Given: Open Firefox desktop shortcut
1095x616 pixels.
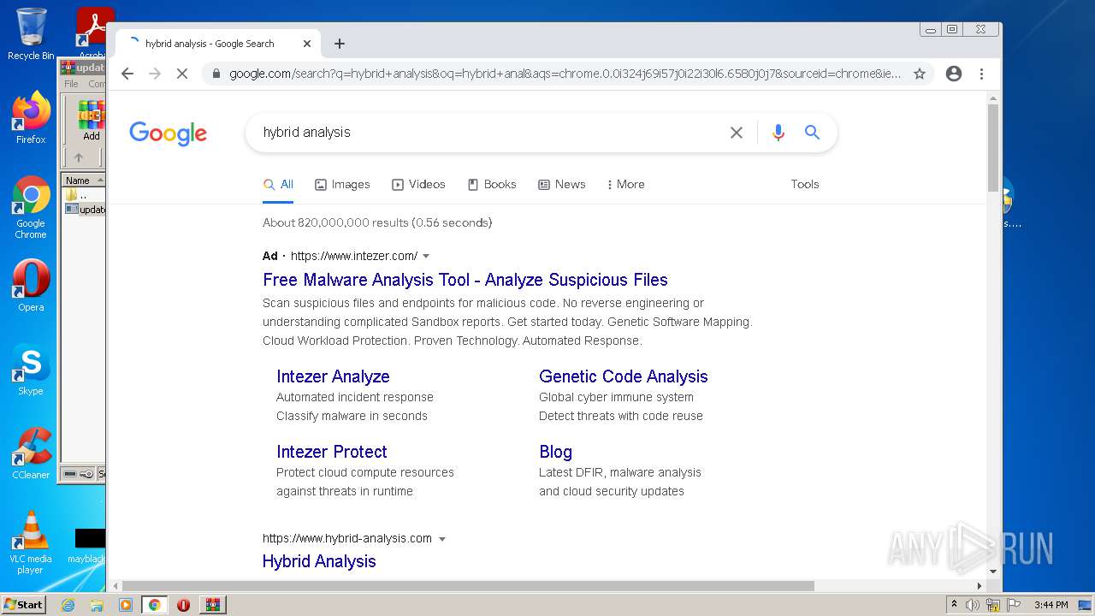Looking at the screenshot, I should (31, 118).
